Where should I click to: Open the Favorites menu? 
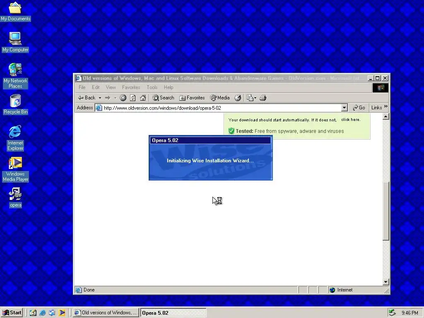coord(131,87)
